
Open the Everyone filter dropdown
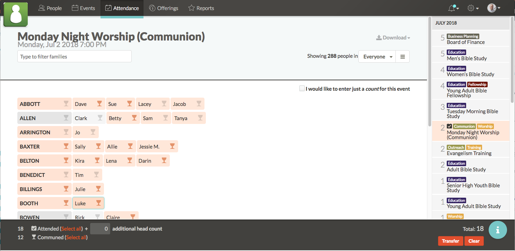click(x=377, y=56)
